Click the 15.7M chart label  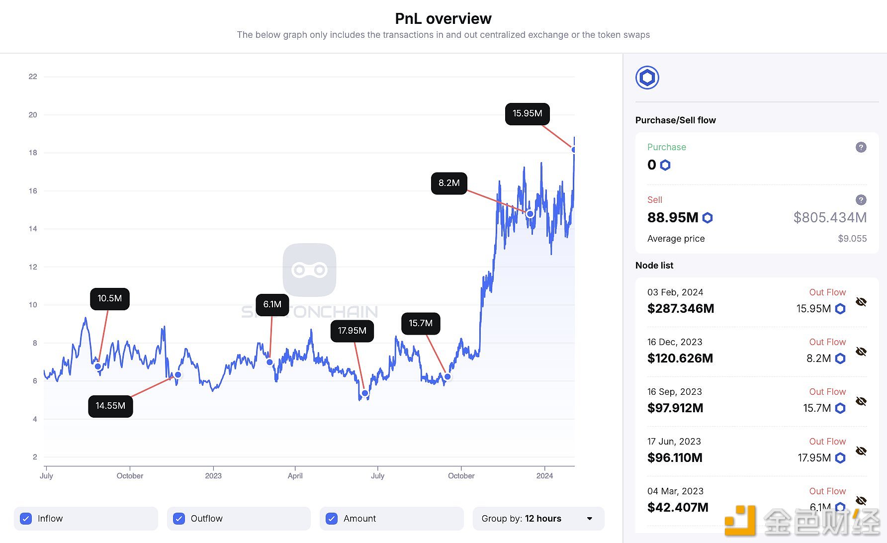point(421,324)
